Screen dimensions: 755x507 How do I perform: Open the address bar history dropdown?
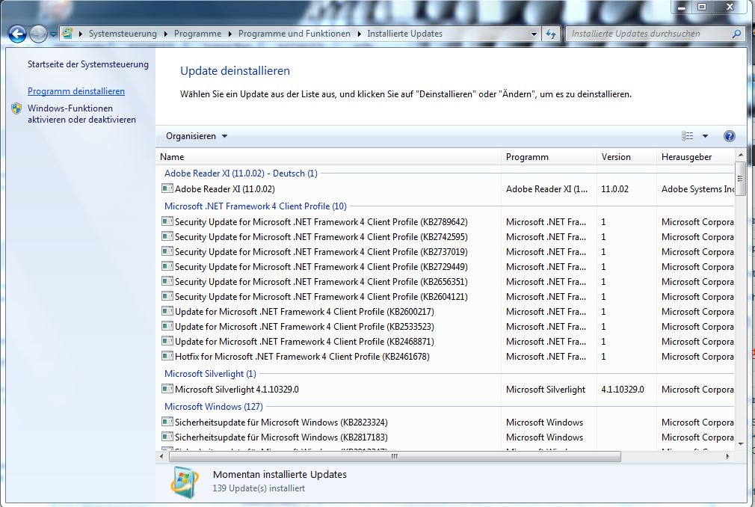coord(534,34)
